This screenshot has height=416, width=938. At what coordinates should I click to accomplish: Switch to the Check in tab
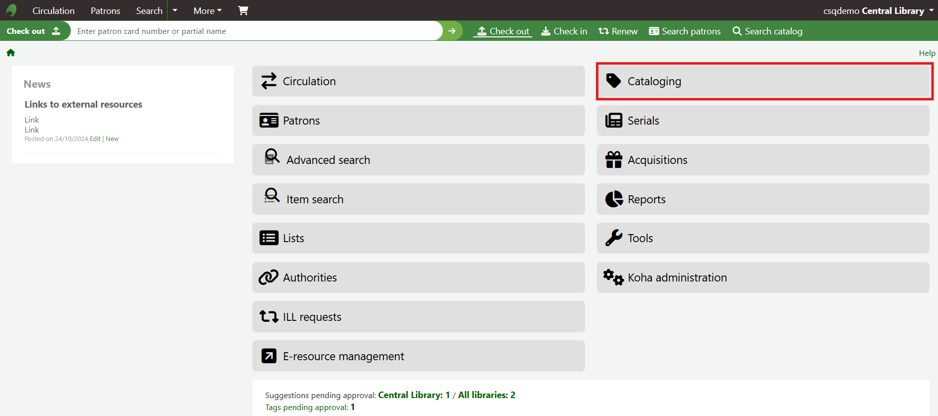tap(564, 31)
